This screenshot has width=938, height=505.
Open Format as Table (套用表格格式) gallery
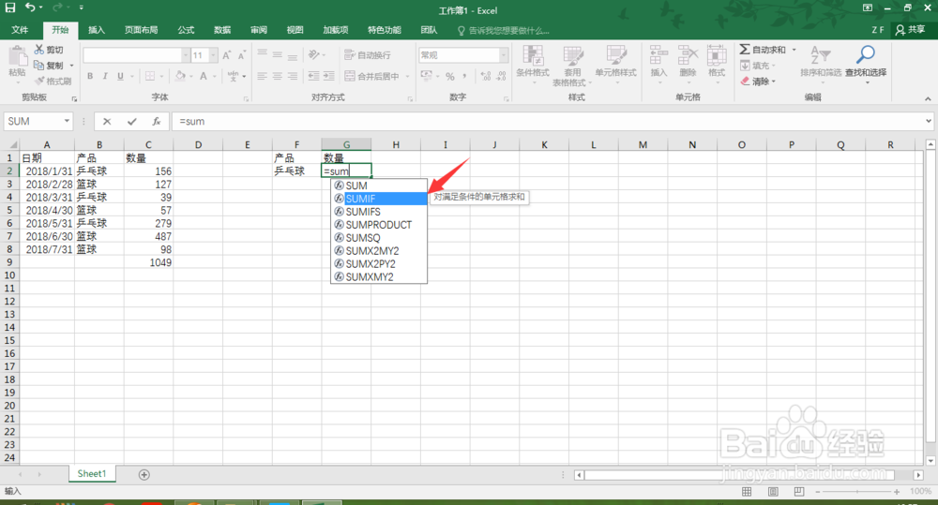572,66
